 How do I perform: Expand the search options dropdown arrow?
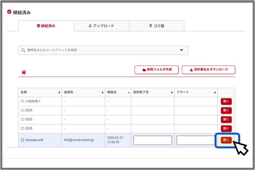(181, 50)
